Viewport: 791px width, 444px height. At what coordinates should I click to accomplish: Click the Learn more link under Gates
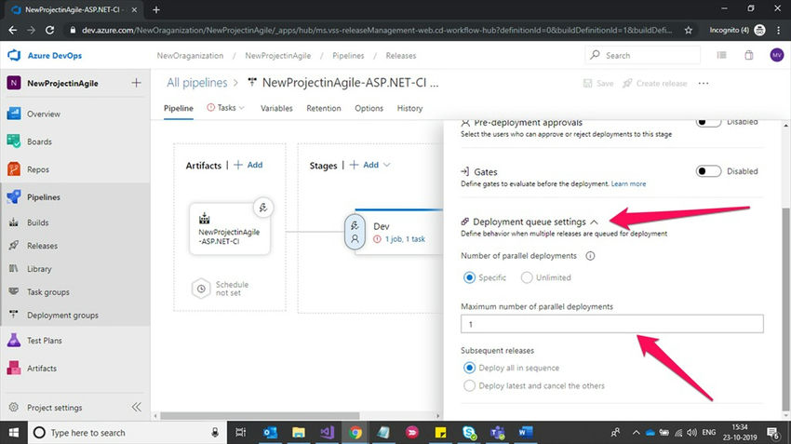point(628,183)
